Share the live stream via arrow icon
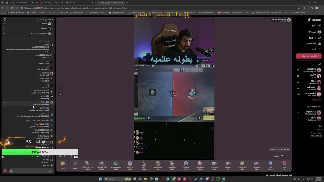This screenshot has width=324, height=182. 267,20
